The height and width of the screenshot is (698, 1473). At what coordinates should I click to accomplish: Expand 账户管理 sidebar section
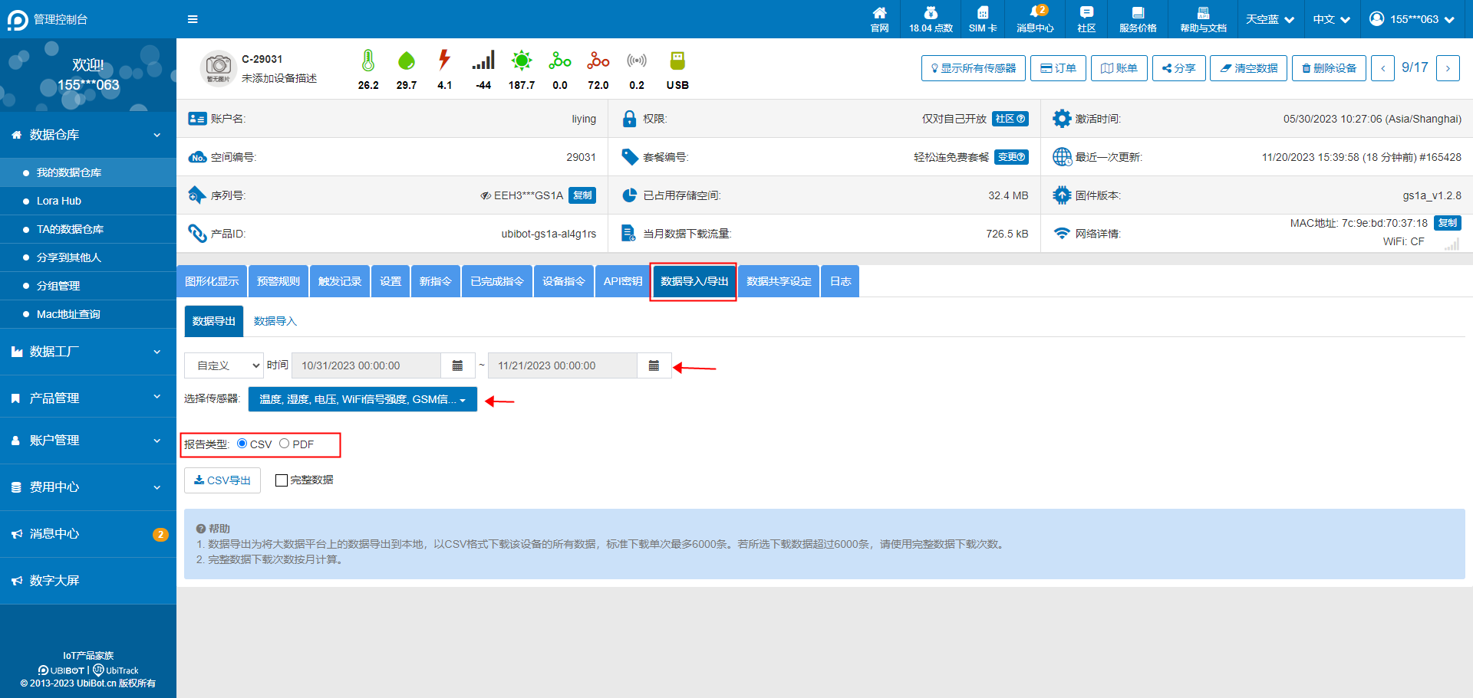coord(88,441)
